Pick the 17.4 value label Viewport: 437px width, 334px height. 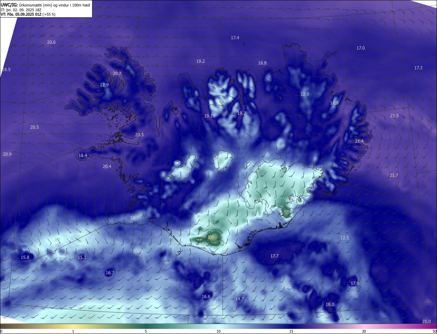[235, 38]
